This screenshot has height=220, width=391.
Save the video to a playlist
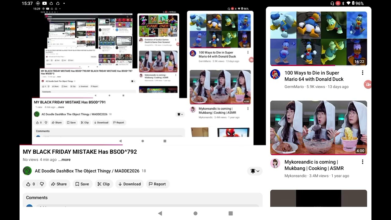point(82,184)
